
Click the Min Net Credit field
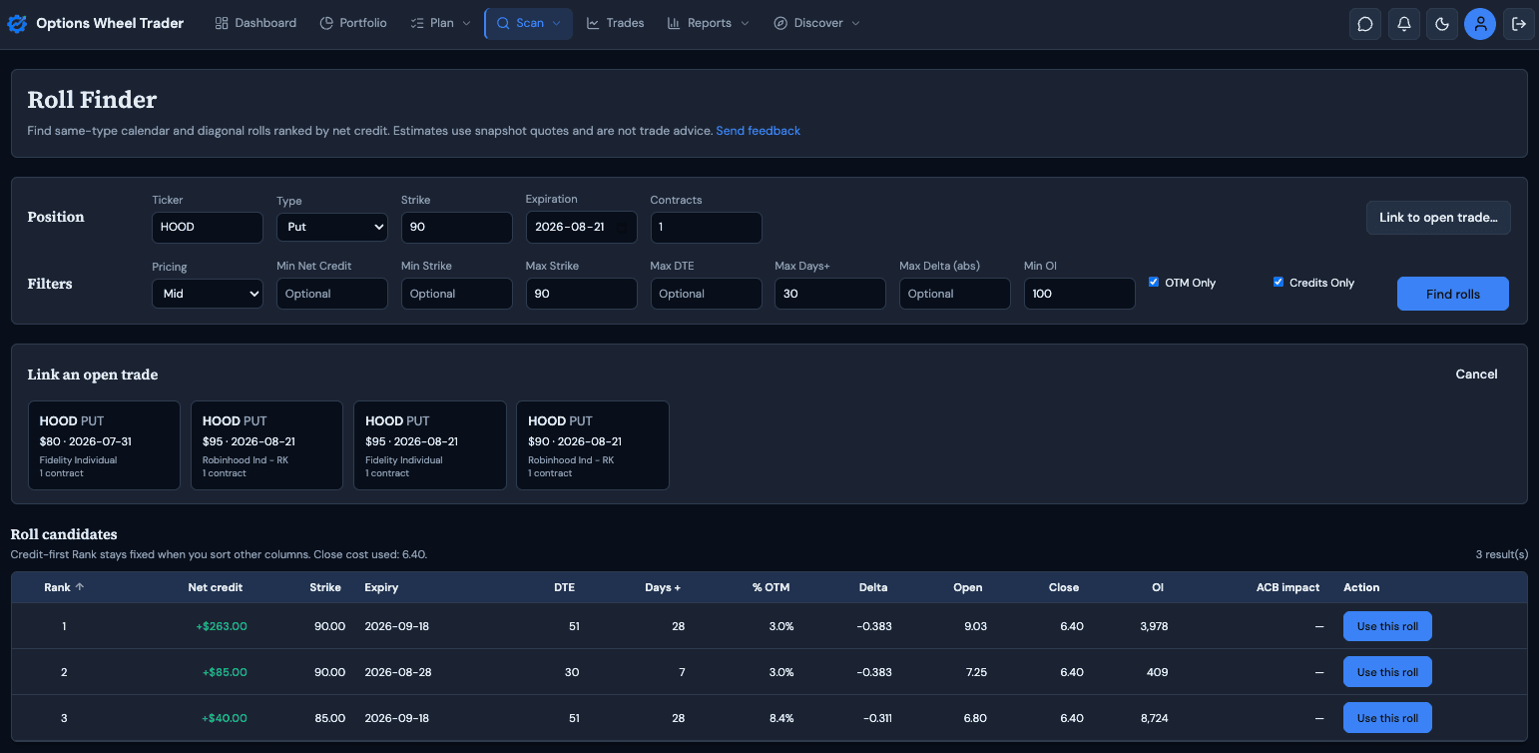(x=331, y=294)
